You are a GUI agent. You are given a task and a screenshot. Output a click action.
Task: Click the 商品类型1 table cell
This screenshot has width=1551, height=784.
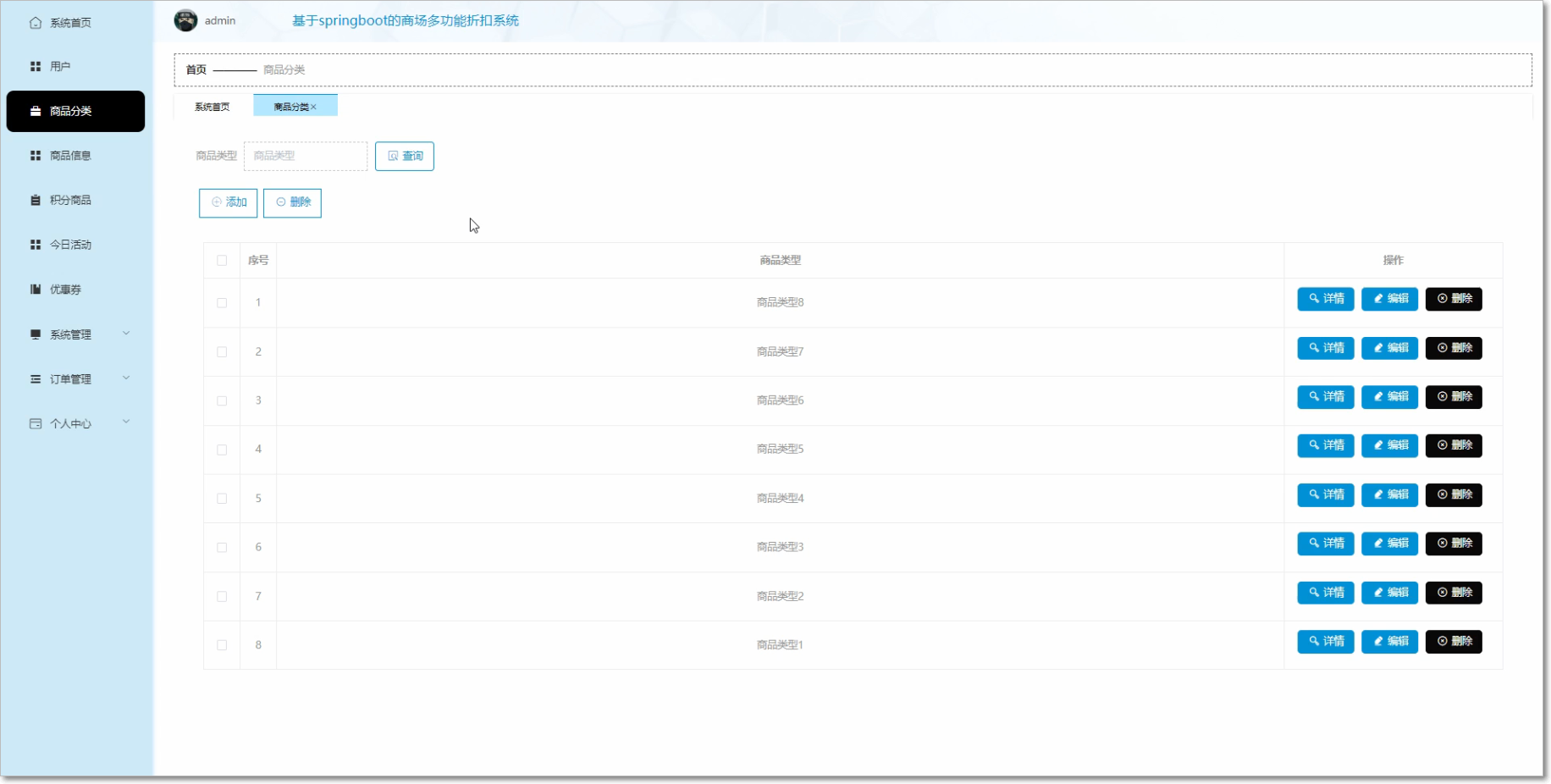coord(780,645)
